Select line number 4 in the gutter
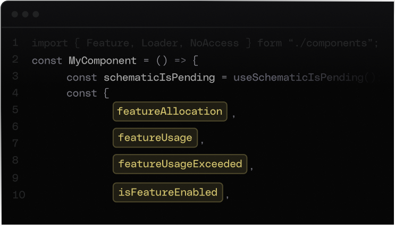Screen dimensions: 395x231 coord(15,93)
